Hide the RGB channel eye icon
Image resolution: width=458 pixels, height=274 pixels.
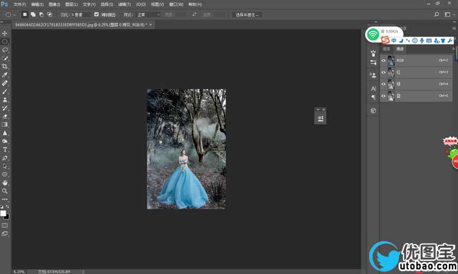(x=384, y=60)
